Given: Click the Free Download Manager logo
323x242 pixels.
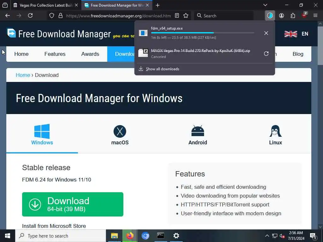Looking at the screenshot, I should 59,34.
